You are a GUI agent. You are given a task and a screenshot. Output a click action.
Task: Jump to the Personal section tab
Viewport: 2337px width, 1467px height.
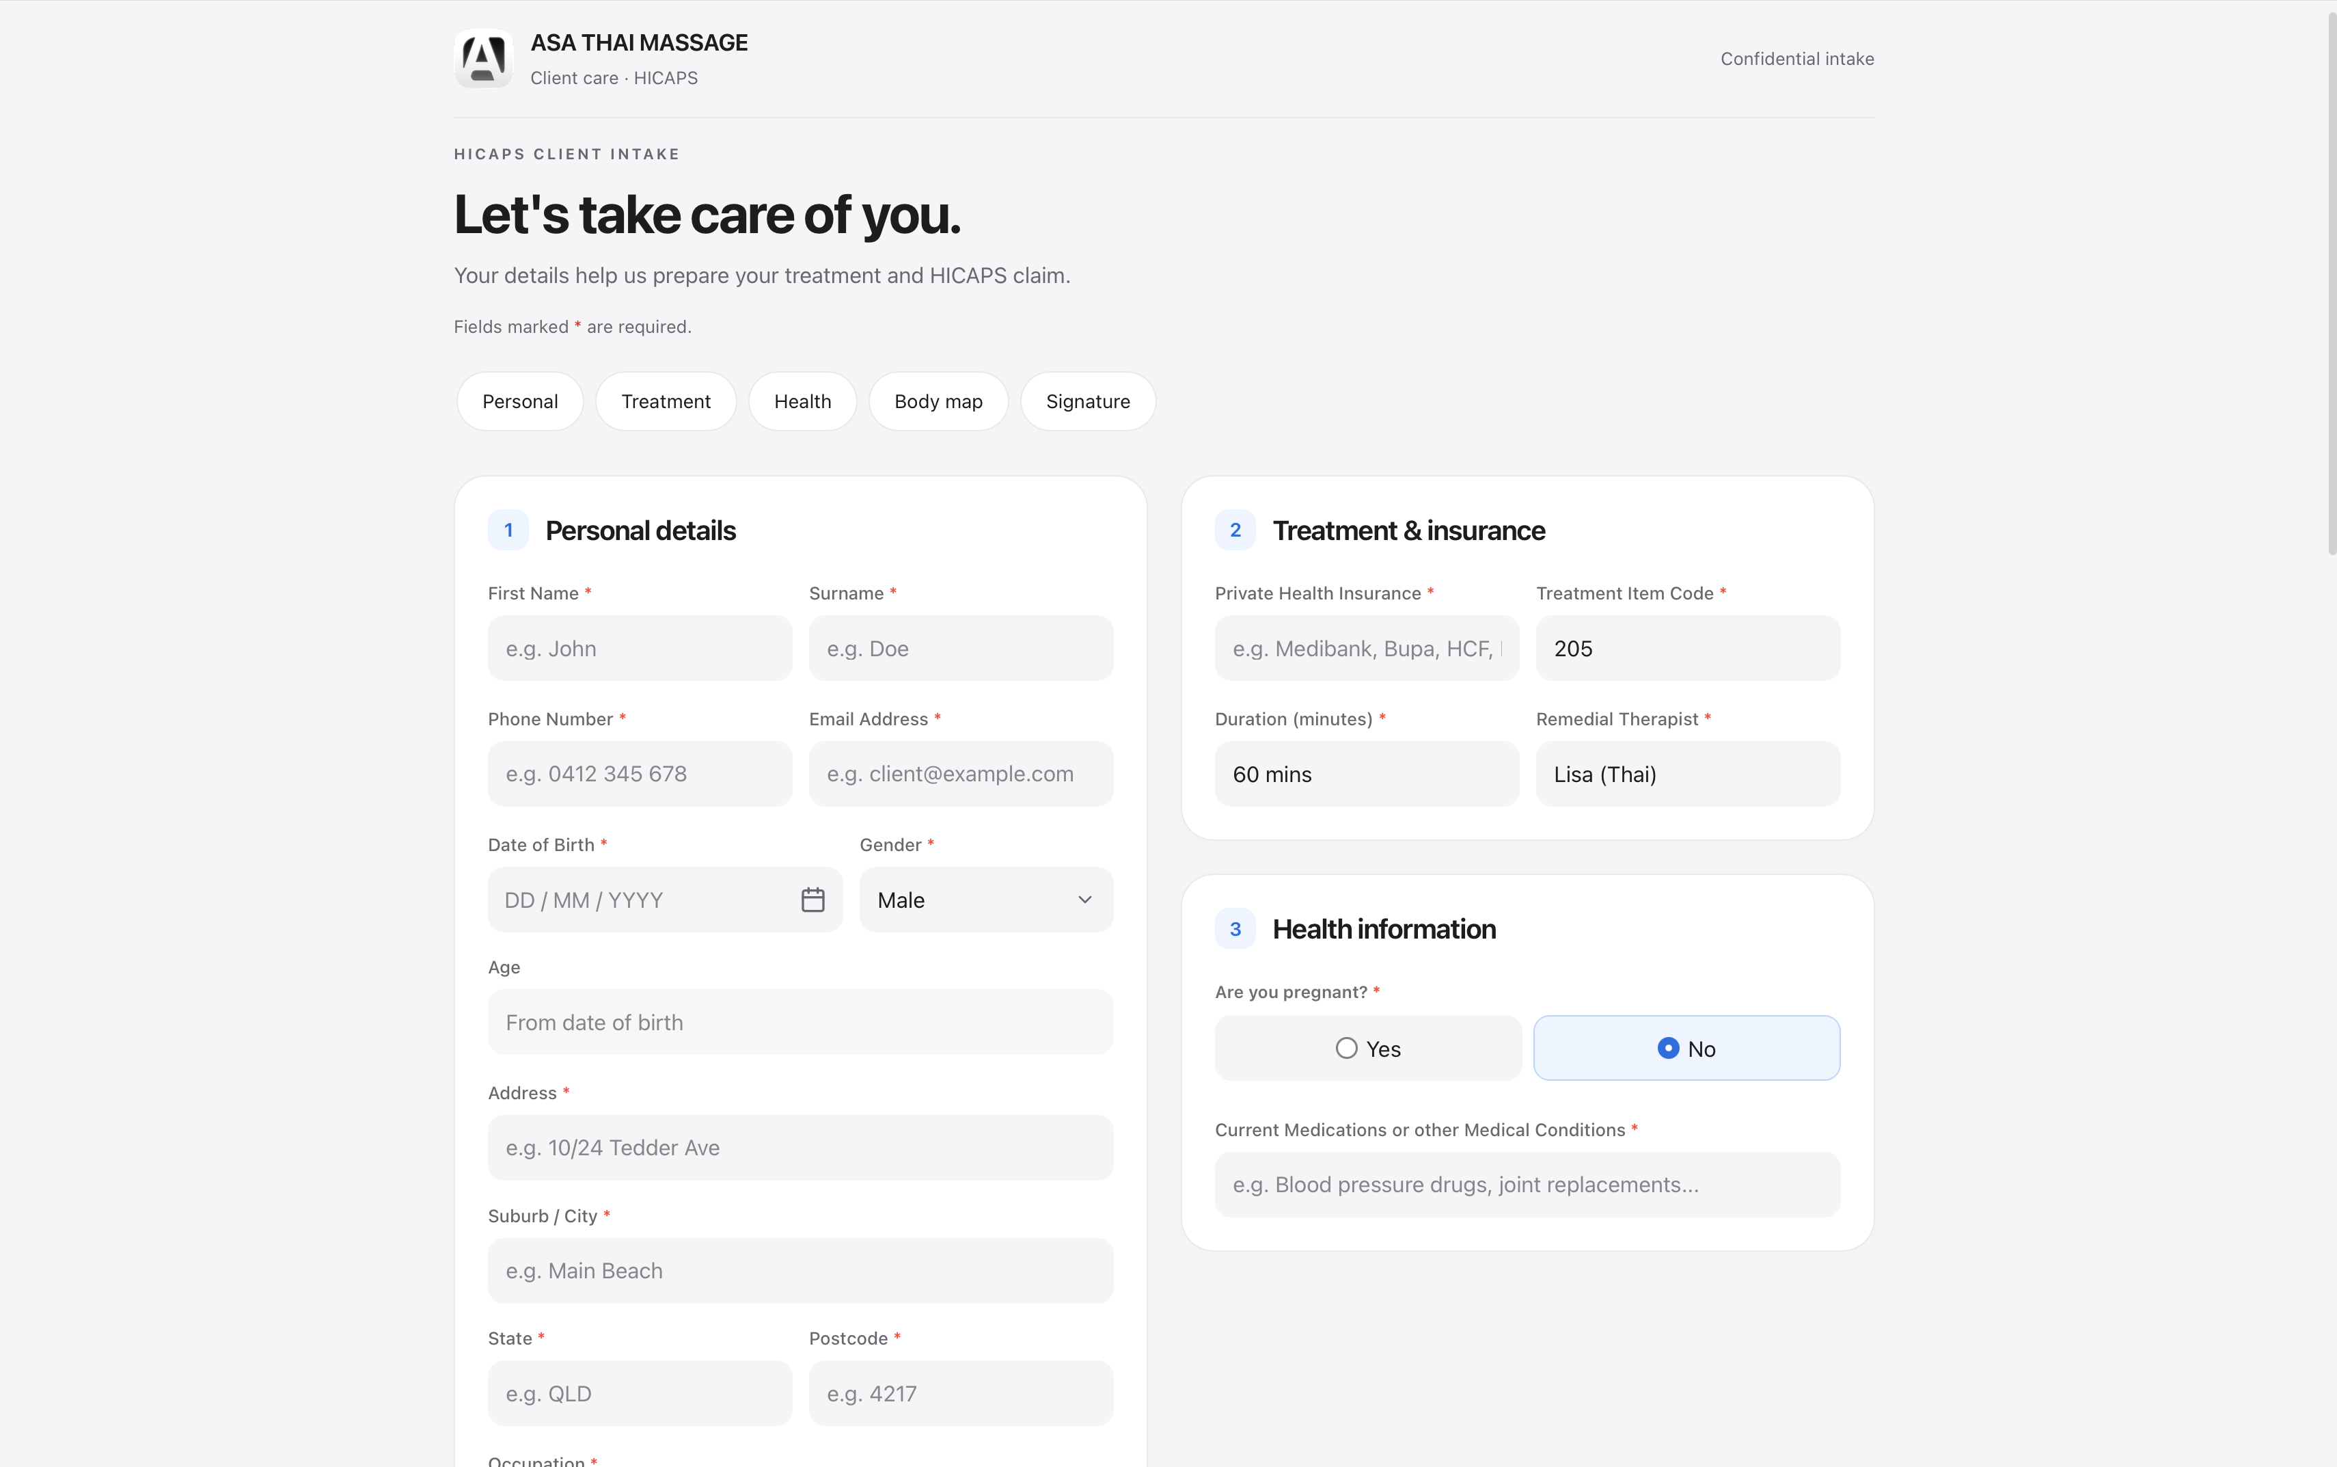(x=520, y=402)
